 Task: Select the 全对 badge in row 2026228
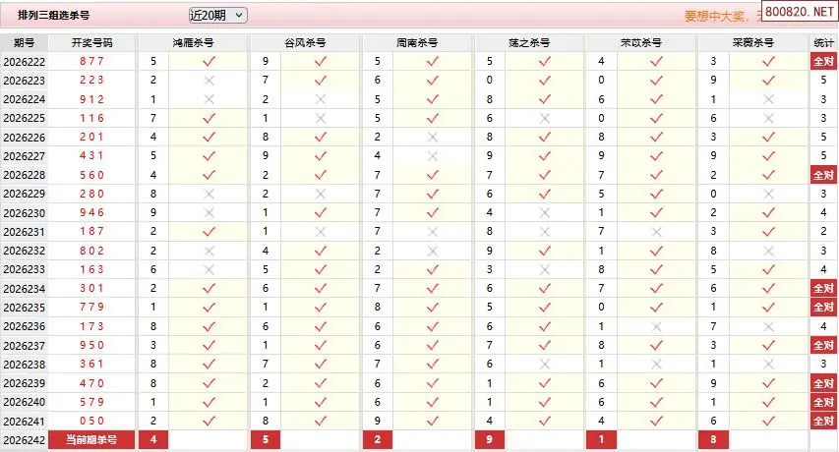823,175
